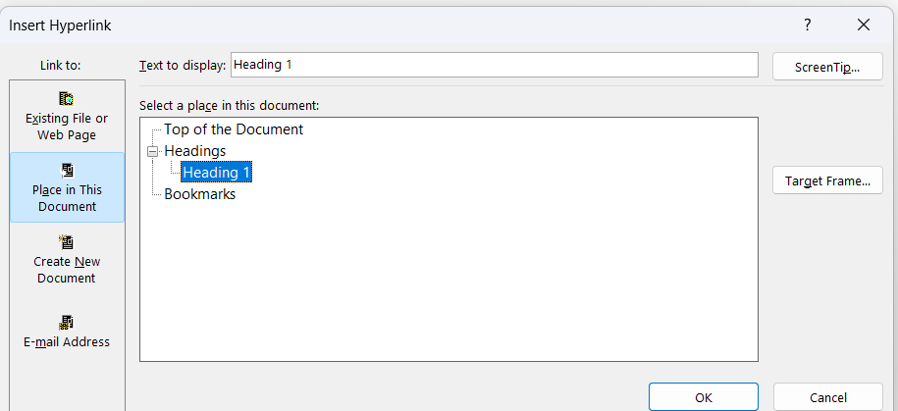The height and width of the screenshot is (411, 898).
Task: Select the Headings tree item label
Action: pos(194,151)
